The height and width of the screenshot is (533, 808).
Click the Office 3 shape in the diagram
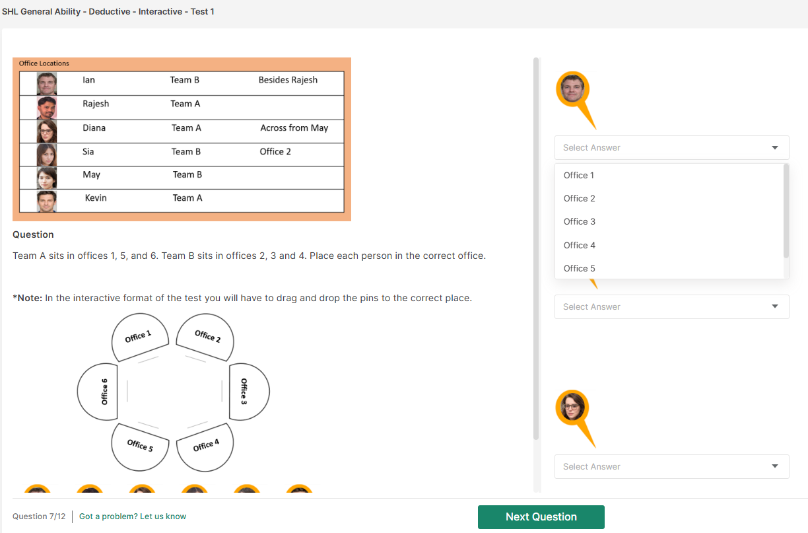(249, 392)
